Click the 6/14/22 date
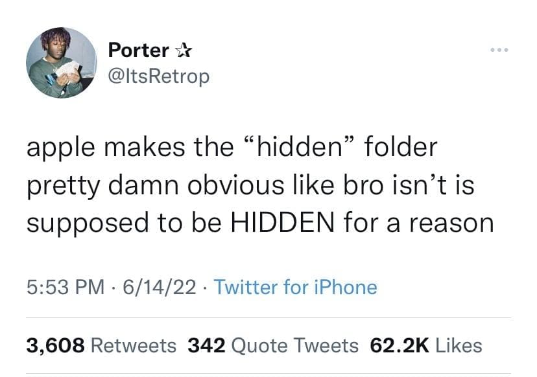Image resolution: width=537 pixels, height=377 pixels. point(160,287)
